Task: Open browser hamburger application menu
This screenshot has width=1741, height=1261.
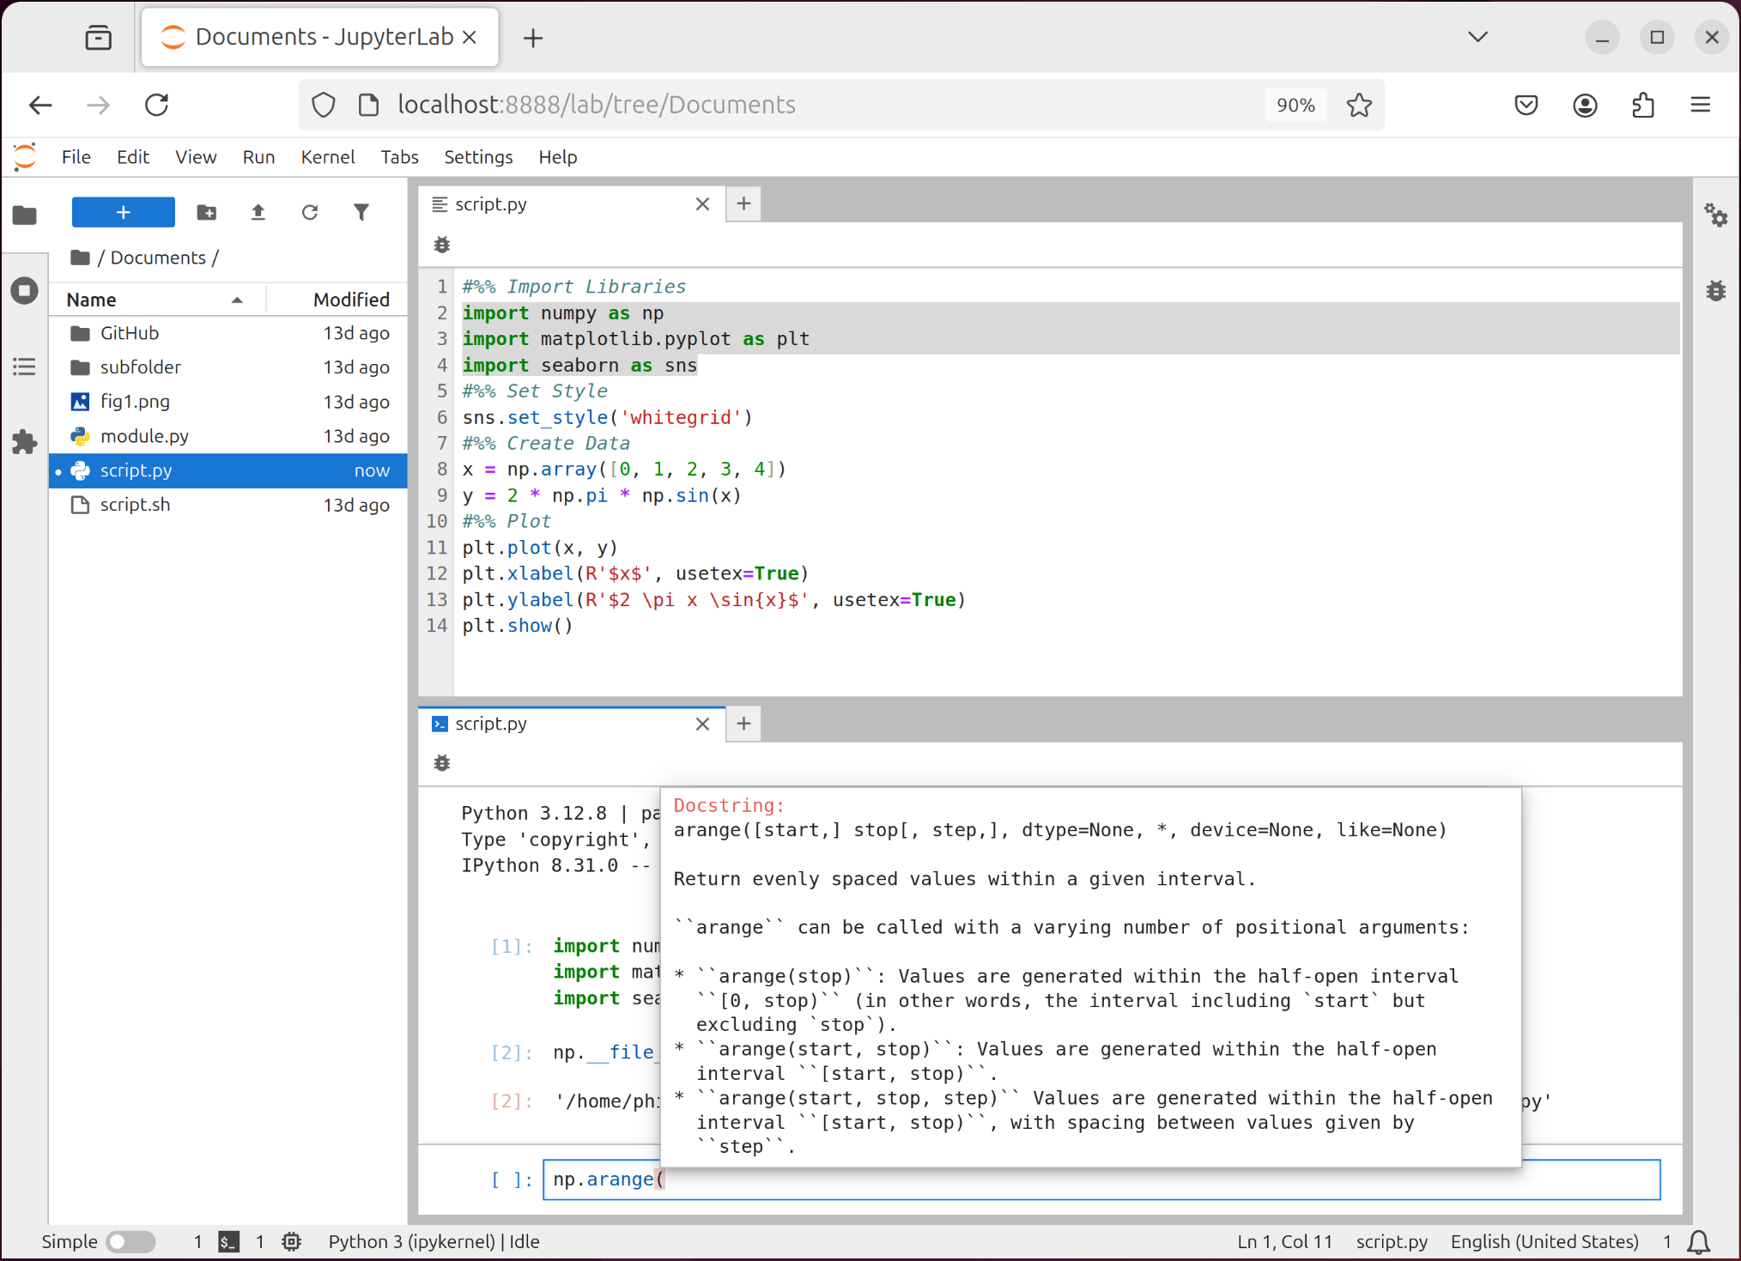Action: (1700, 105)
